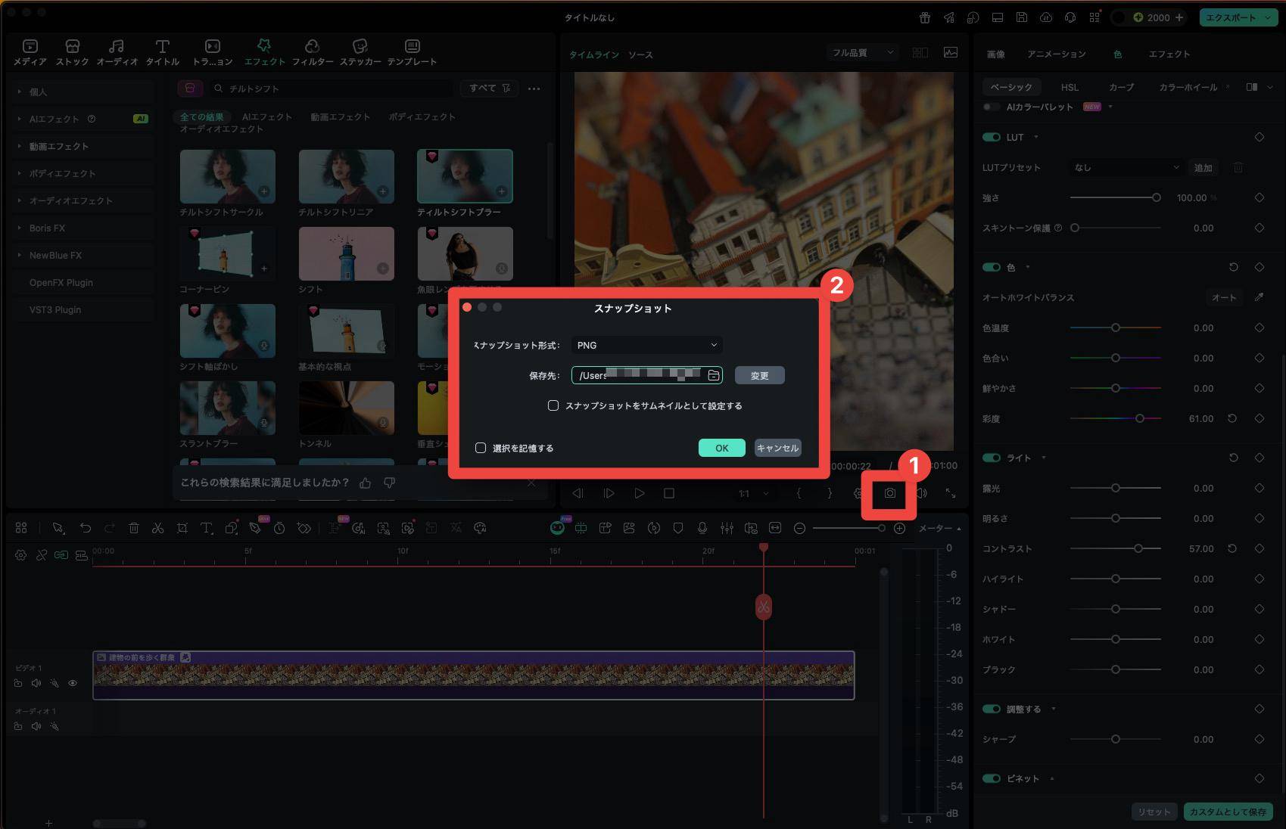Image resolution: width=1286 pixels, height=829 pixels.
Task: Click zoom out timeline minus icon
Action: click(799, 528)
